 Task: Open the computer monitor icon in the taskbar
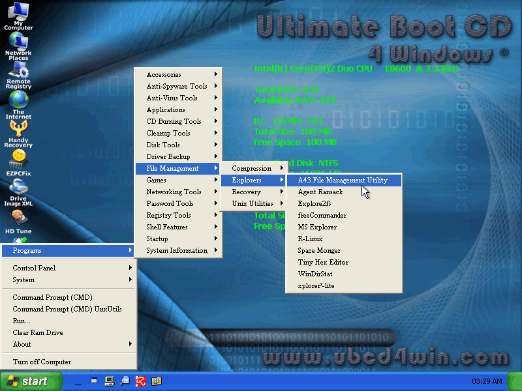click(110, 381)
